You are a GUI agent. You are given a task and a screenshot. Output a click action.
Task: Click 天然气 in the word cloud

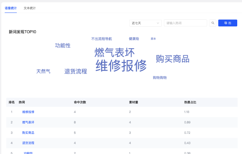click(43, 71)
